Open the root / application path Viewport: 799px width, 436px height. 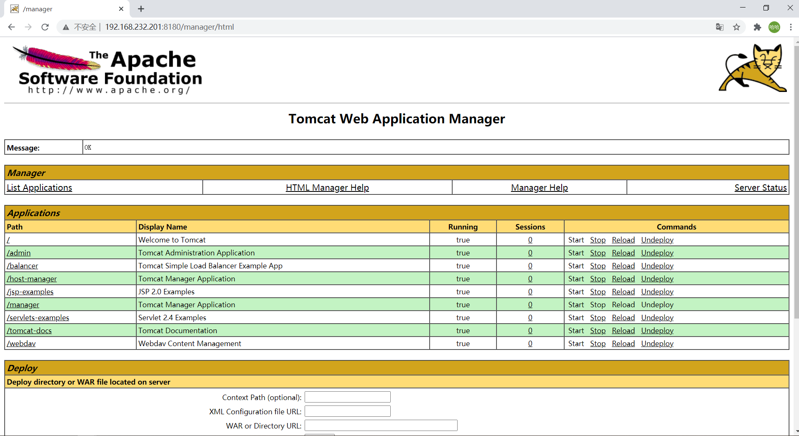[x=8, y=240]
